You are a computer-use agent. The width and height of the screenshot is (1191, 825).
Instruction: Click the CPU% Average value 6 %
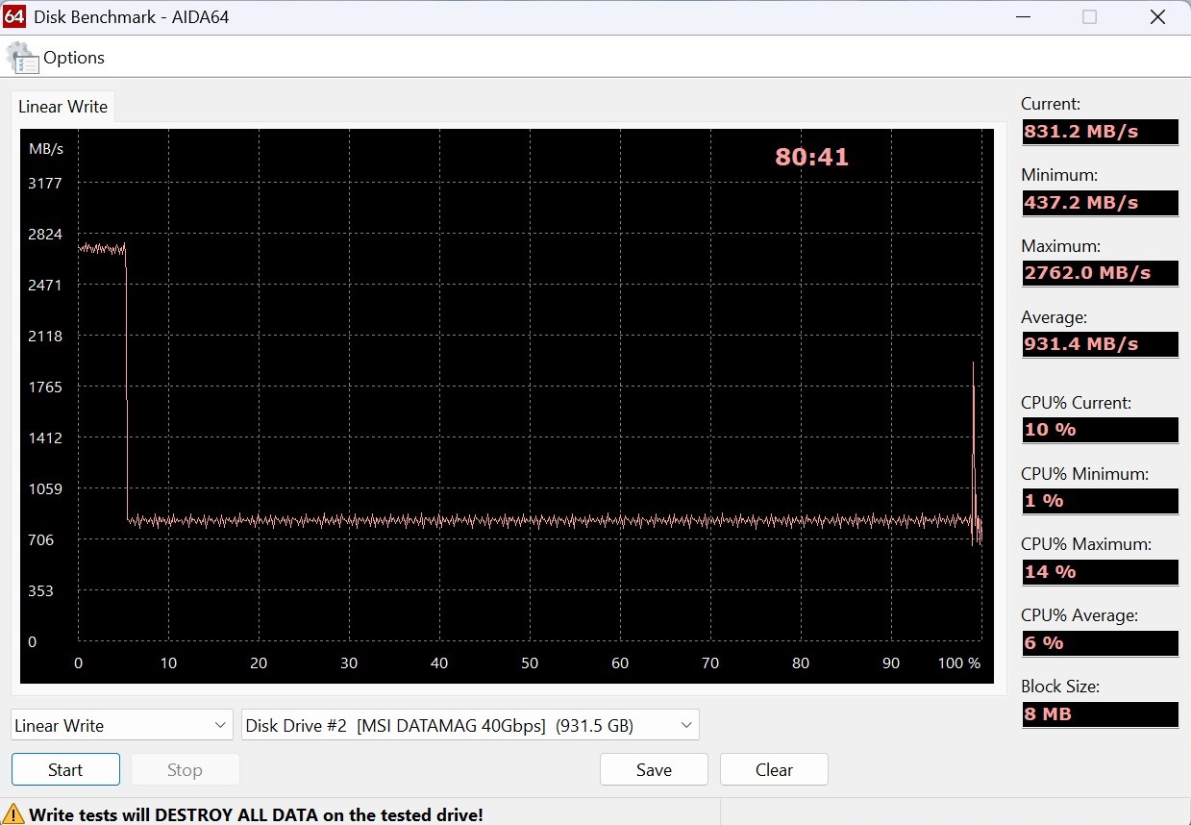coord(1100,643)
